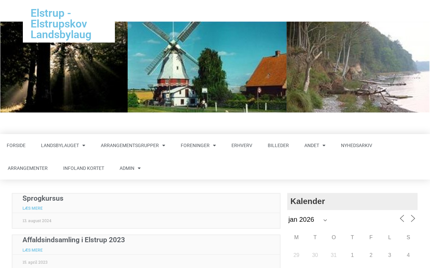Click Læs mere under Sprogkursus
Screen dimensions: 430x268
[33, 208]
